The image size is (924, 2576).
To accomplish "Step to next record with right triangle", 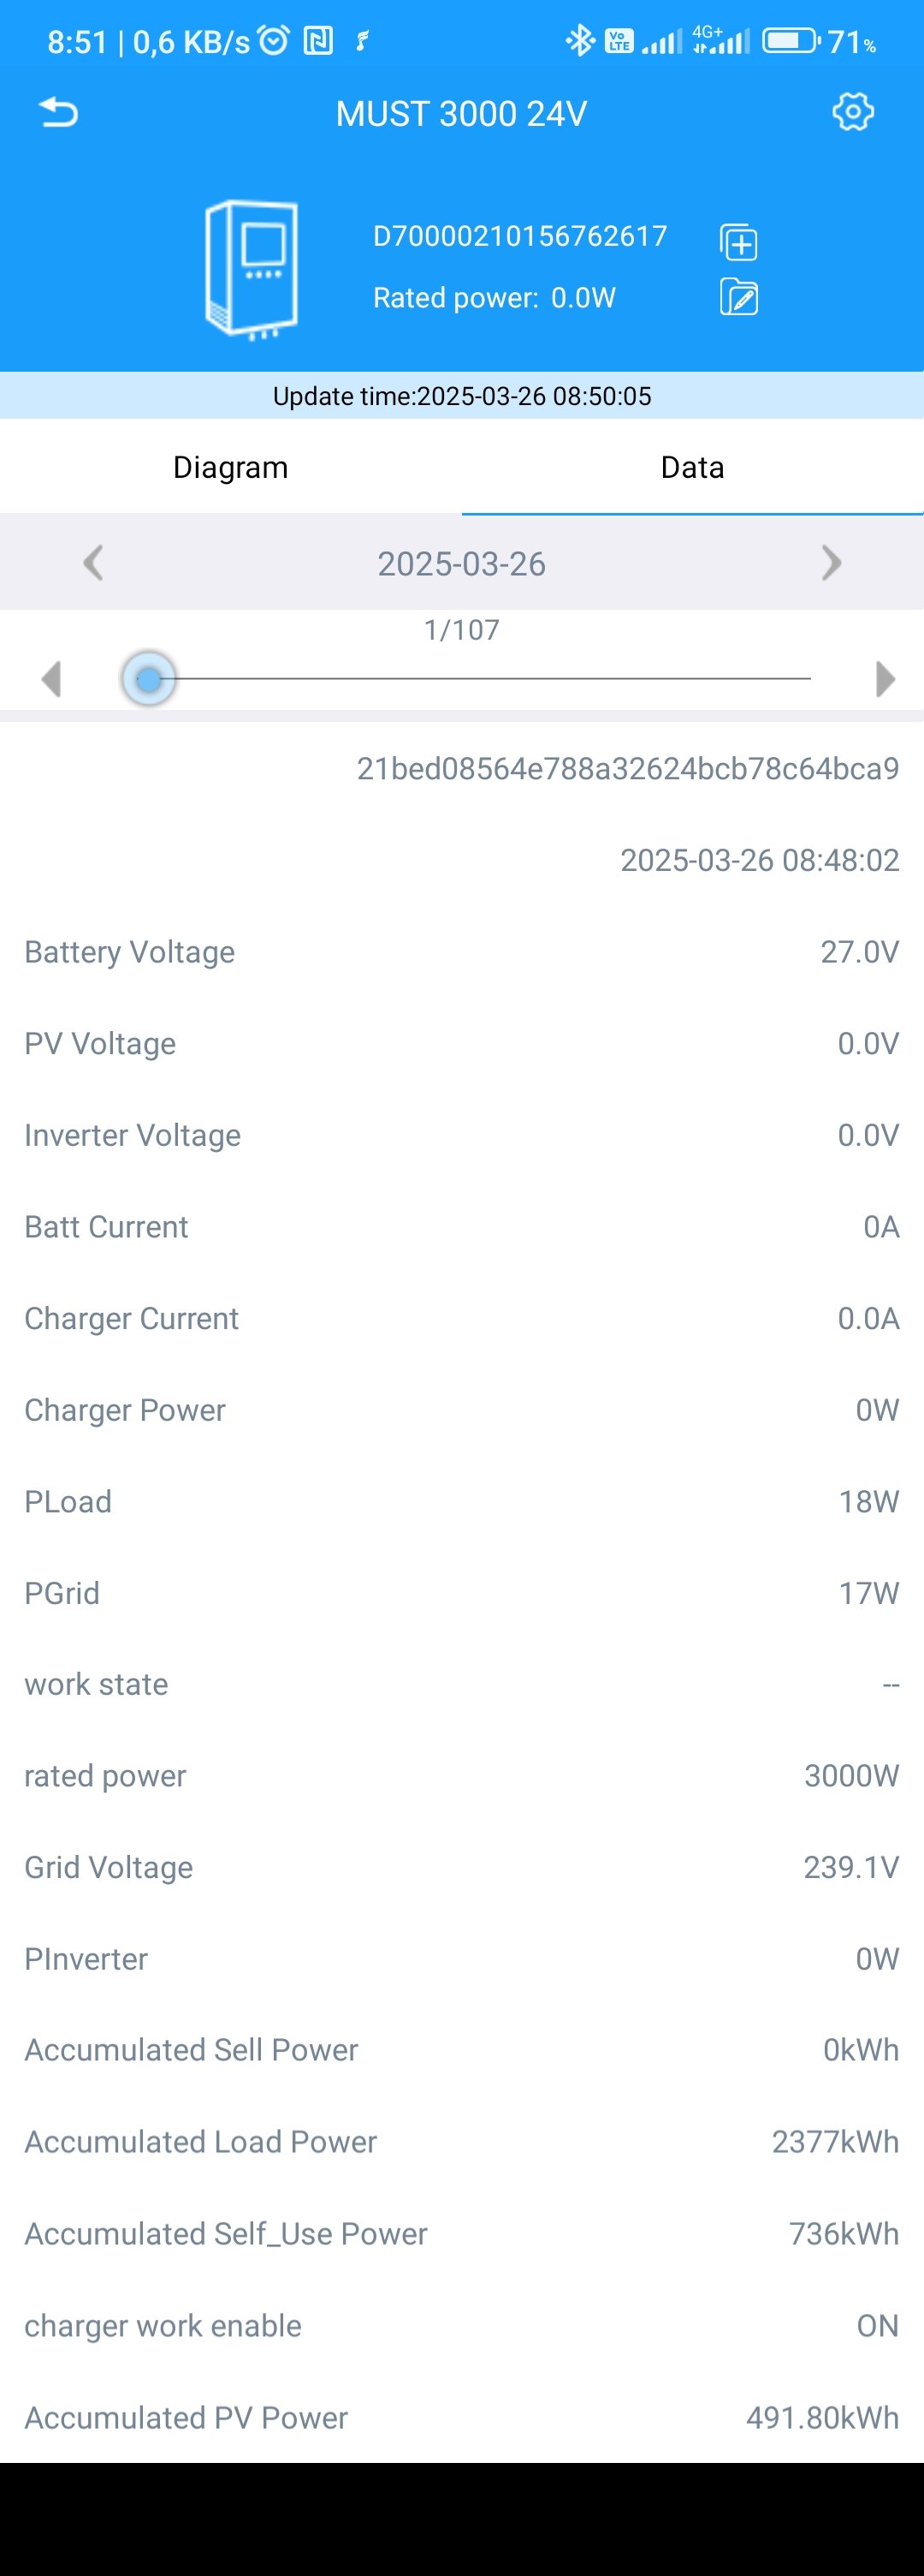I will pyautogui.click(x=884, y=679).
